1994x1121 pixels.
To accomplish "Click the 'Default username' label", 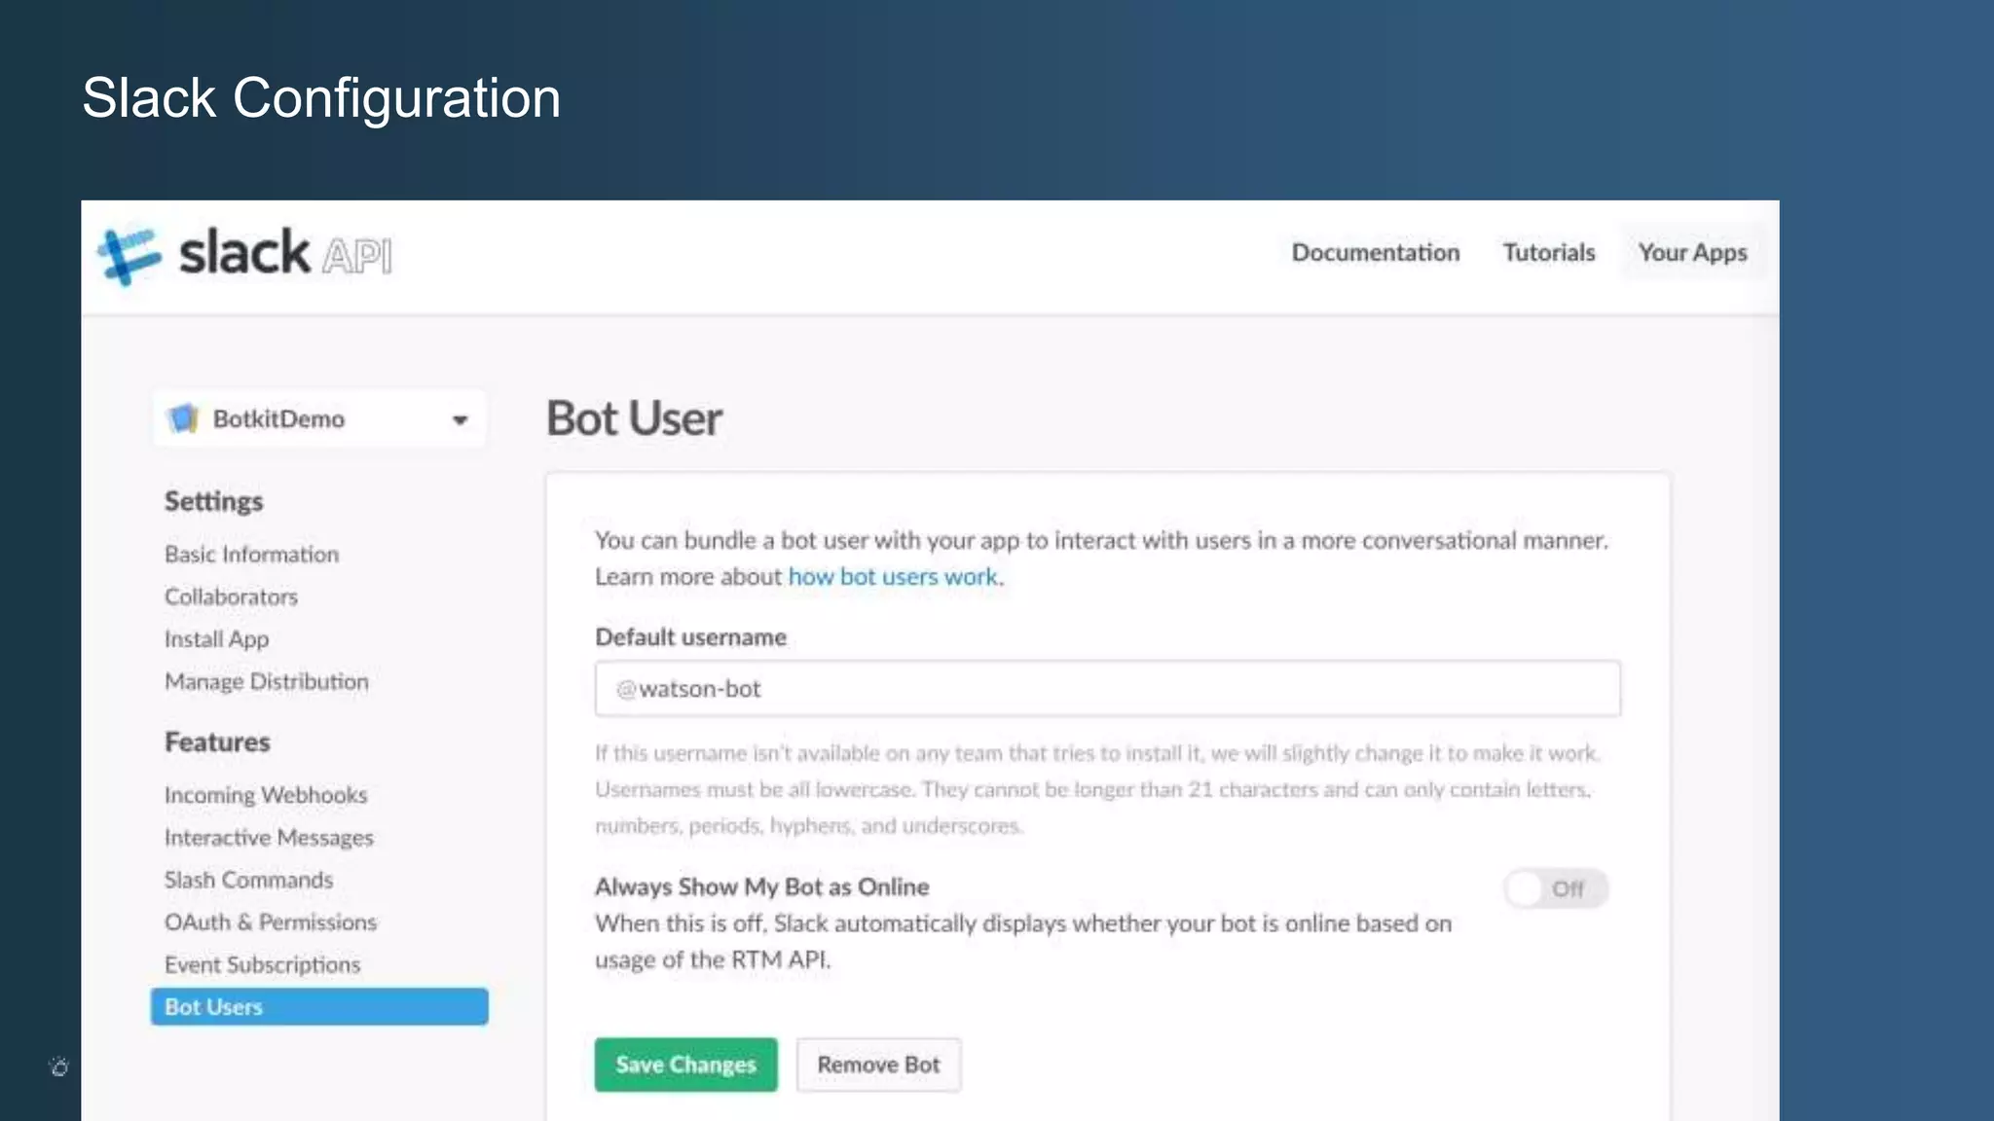I will pyautogui.click(x=691, y=637).
